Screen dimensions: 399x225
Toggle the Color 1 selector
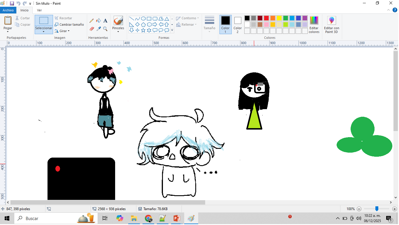(x=225, y=25)
